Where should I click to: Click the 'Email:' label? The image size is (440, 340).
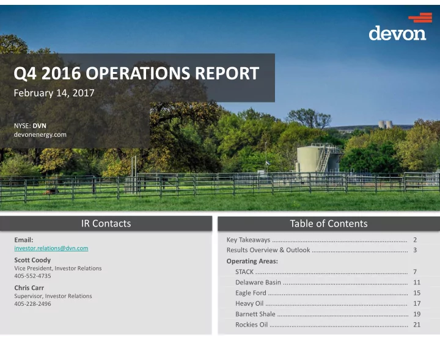coord(24,240)
